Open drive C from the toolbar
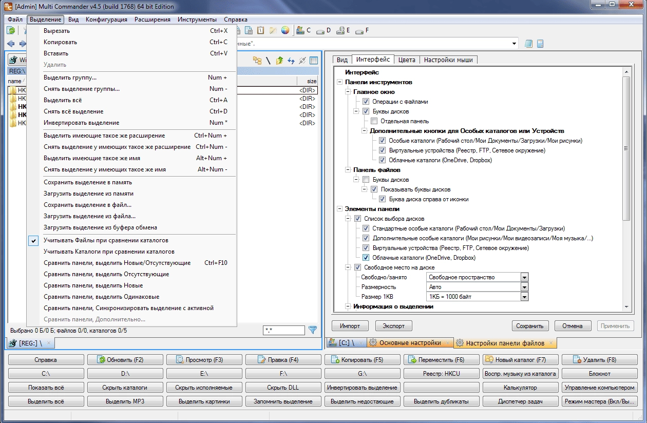This screenshot has width=647, height=423. click(x=304, y=30)
